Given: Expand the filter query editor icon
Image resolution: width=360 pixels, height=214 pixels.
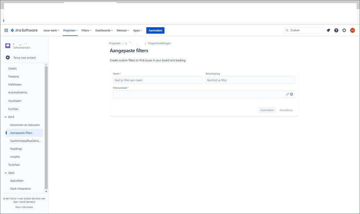Looking at the screenshot, I should click(x=287, y=94).
